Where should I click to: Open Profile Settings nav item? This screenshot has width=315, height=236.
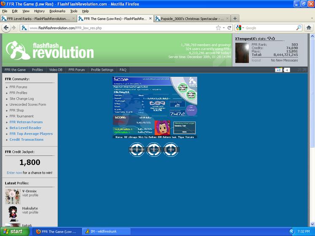pos(102,70)
